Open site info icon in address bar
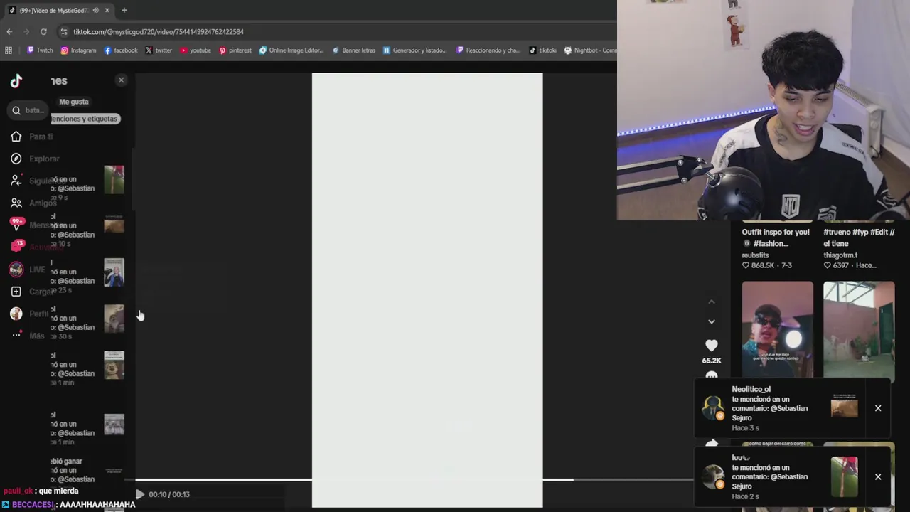The width and height of the screenshot is (910, 512). (64, 31)
